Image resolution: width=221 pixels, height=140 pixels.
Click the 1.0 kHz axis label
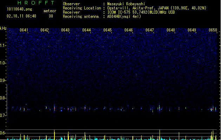point(3,63)
